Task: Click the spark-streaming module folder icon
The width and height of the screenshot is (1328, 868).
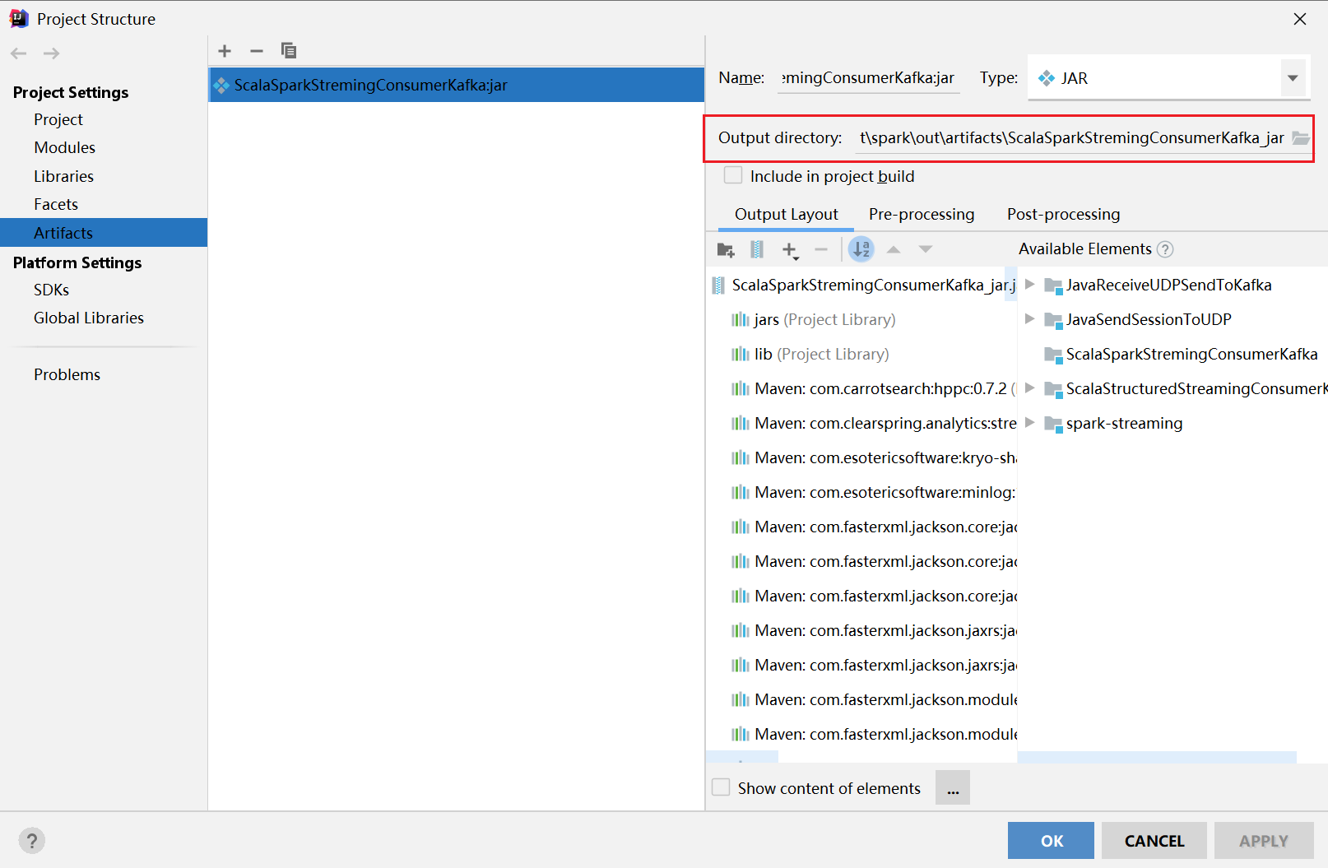Action: coord(1053,424)
